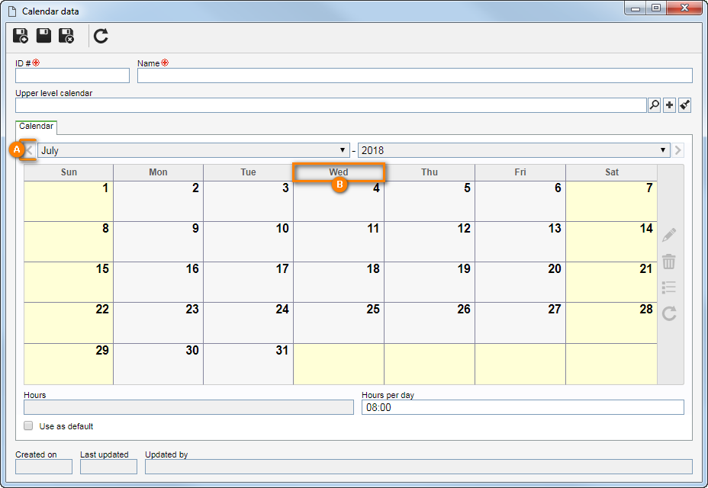708x488 pixels.
Task: Select day 29 in the calendar
Action: pos(69,364)
